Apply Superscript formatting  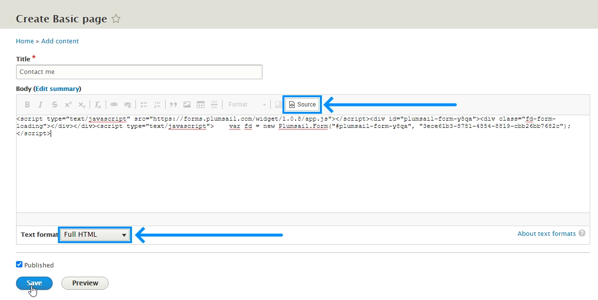(68, 105)
